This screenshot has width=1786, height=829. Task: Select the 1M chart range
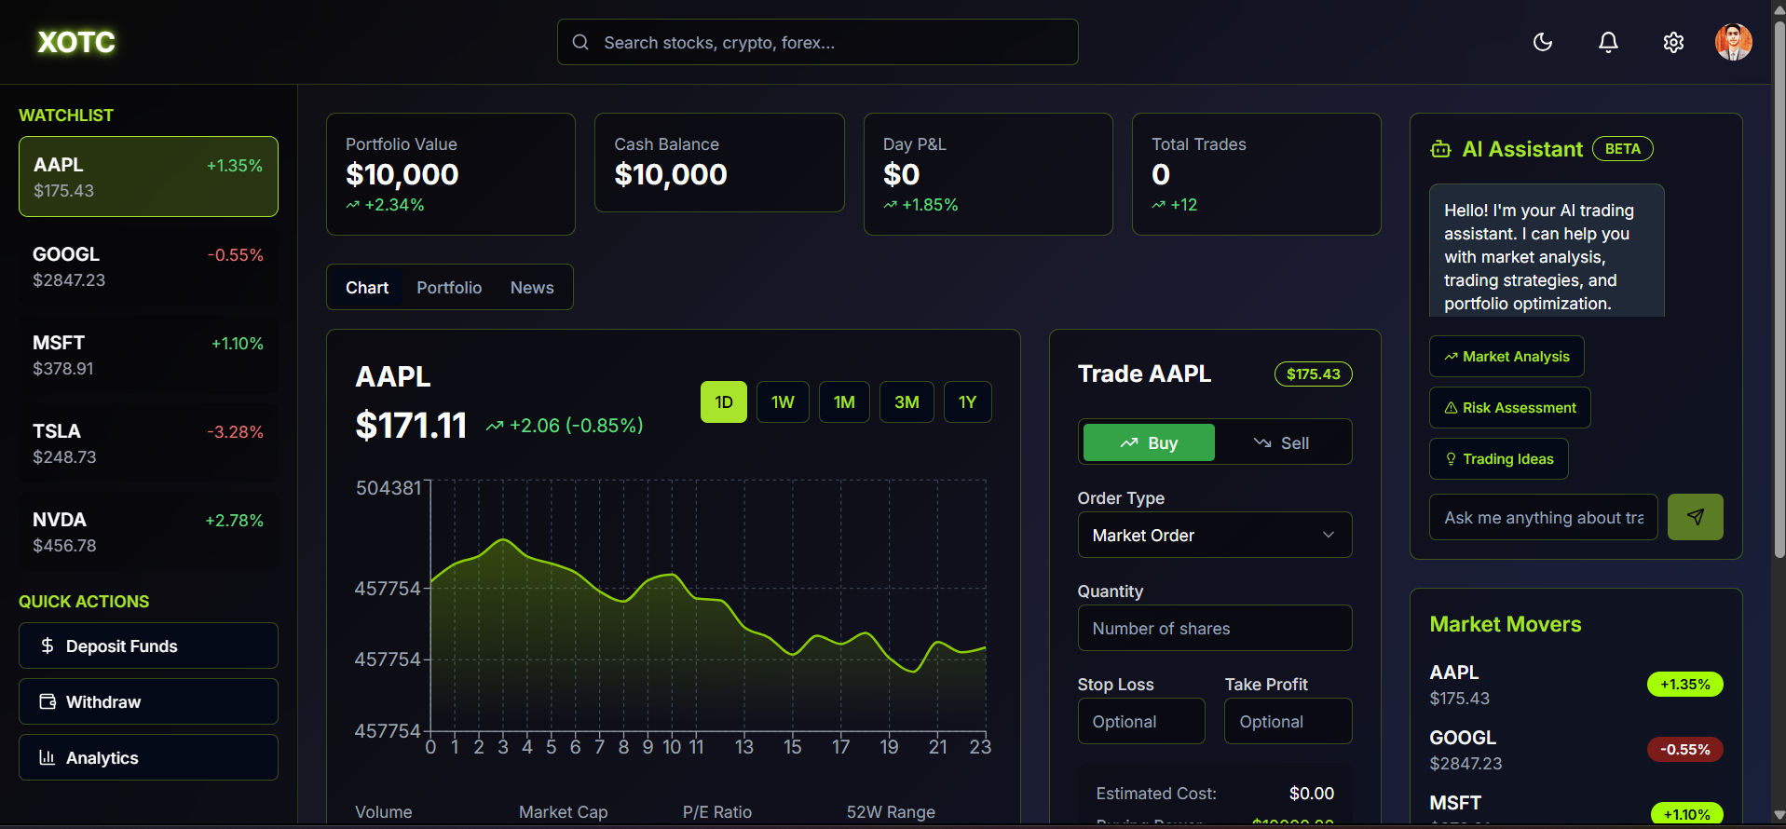(x=844, y=402)
